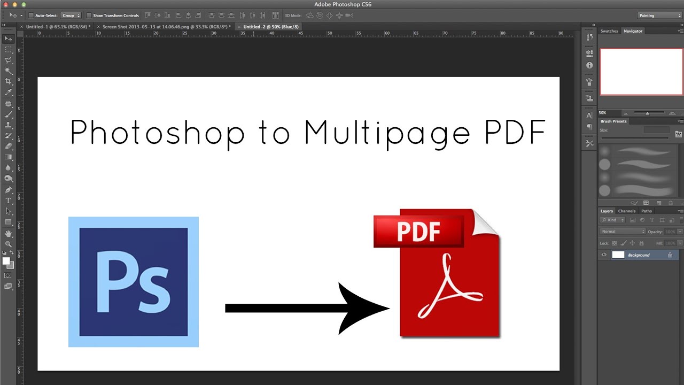Select the Gradient tool
The width and height of the screenshot is (684, 385).
coord(8,157)
